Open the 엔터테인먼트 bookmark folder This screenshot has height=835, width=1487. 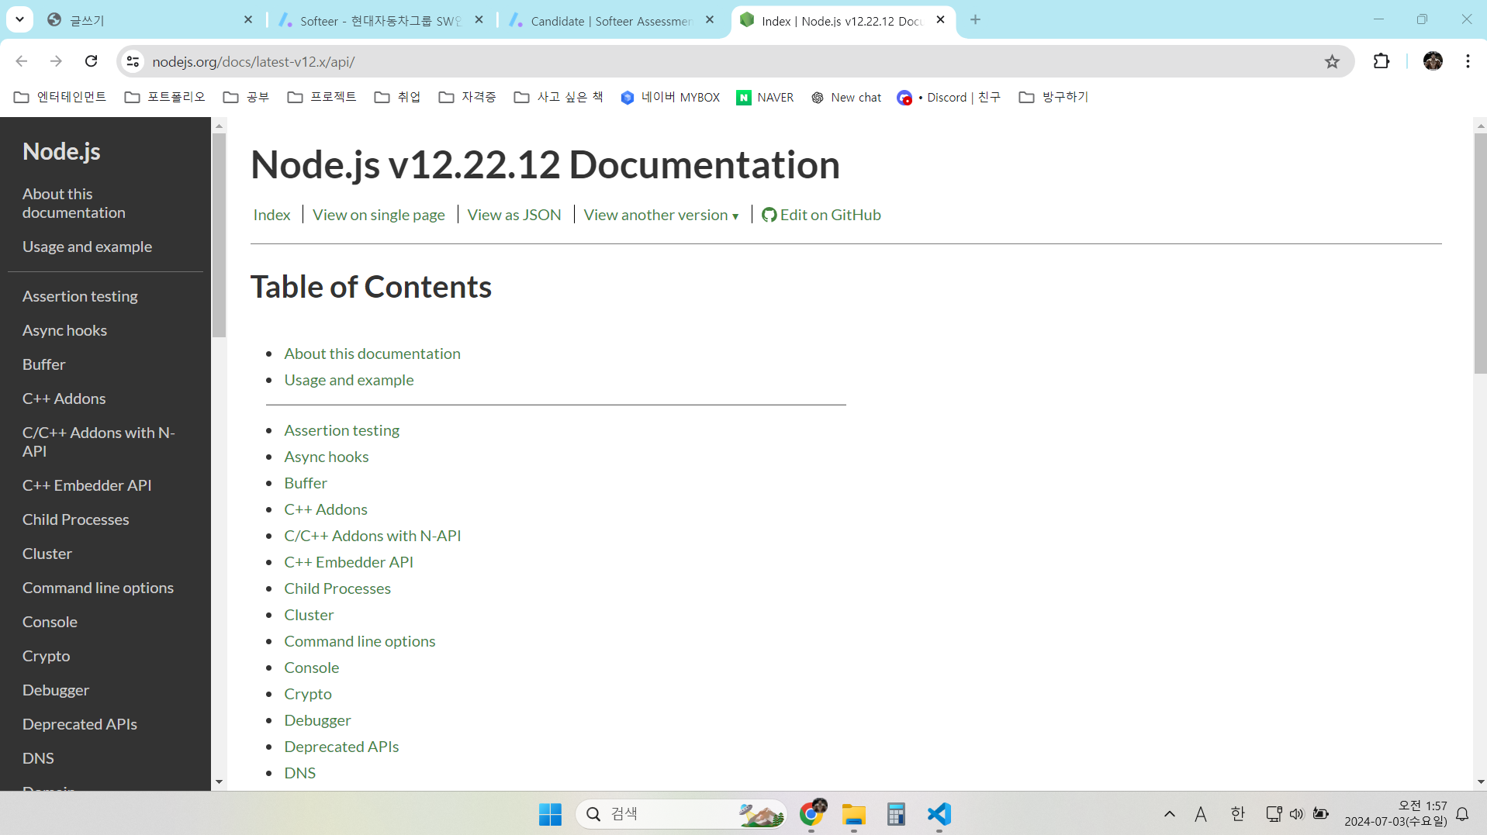[61, 97]
